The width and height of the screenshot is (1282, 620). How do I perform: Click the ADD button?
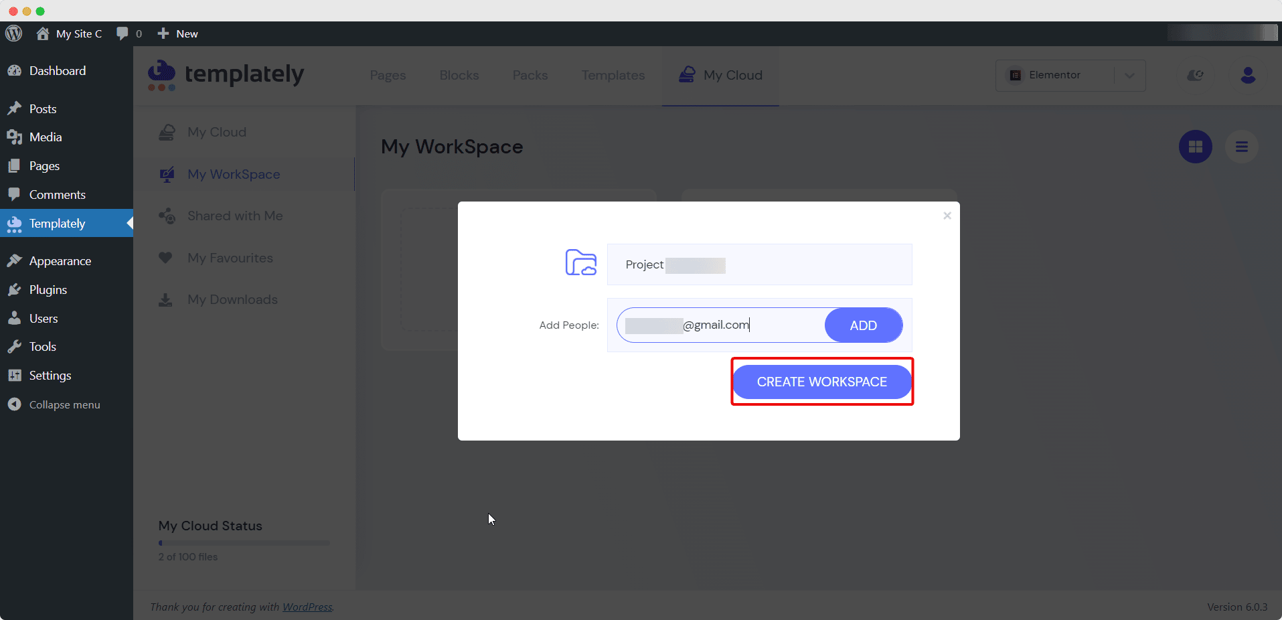coord(863,325)
